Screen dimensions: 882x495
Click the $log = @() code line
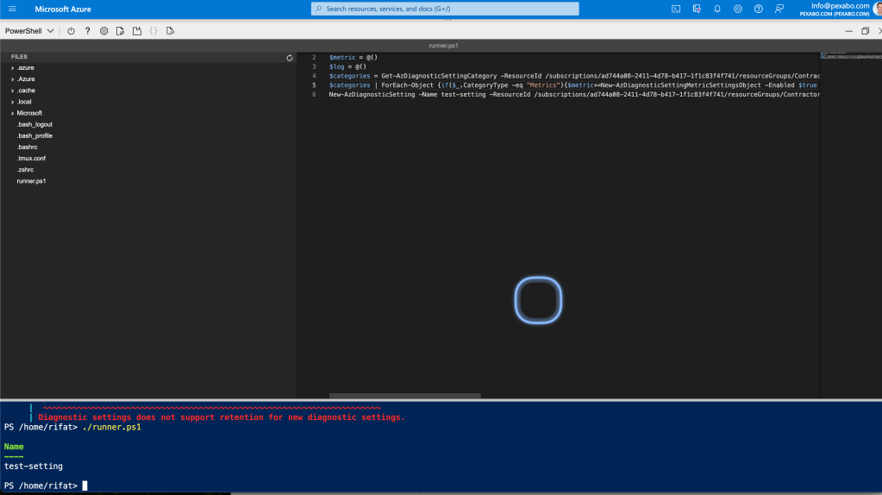point(347,66)
